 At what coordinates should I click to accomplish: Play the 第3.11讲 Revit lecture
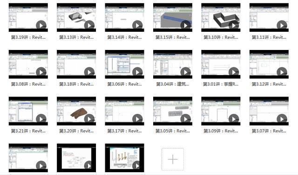click(282, 26)
